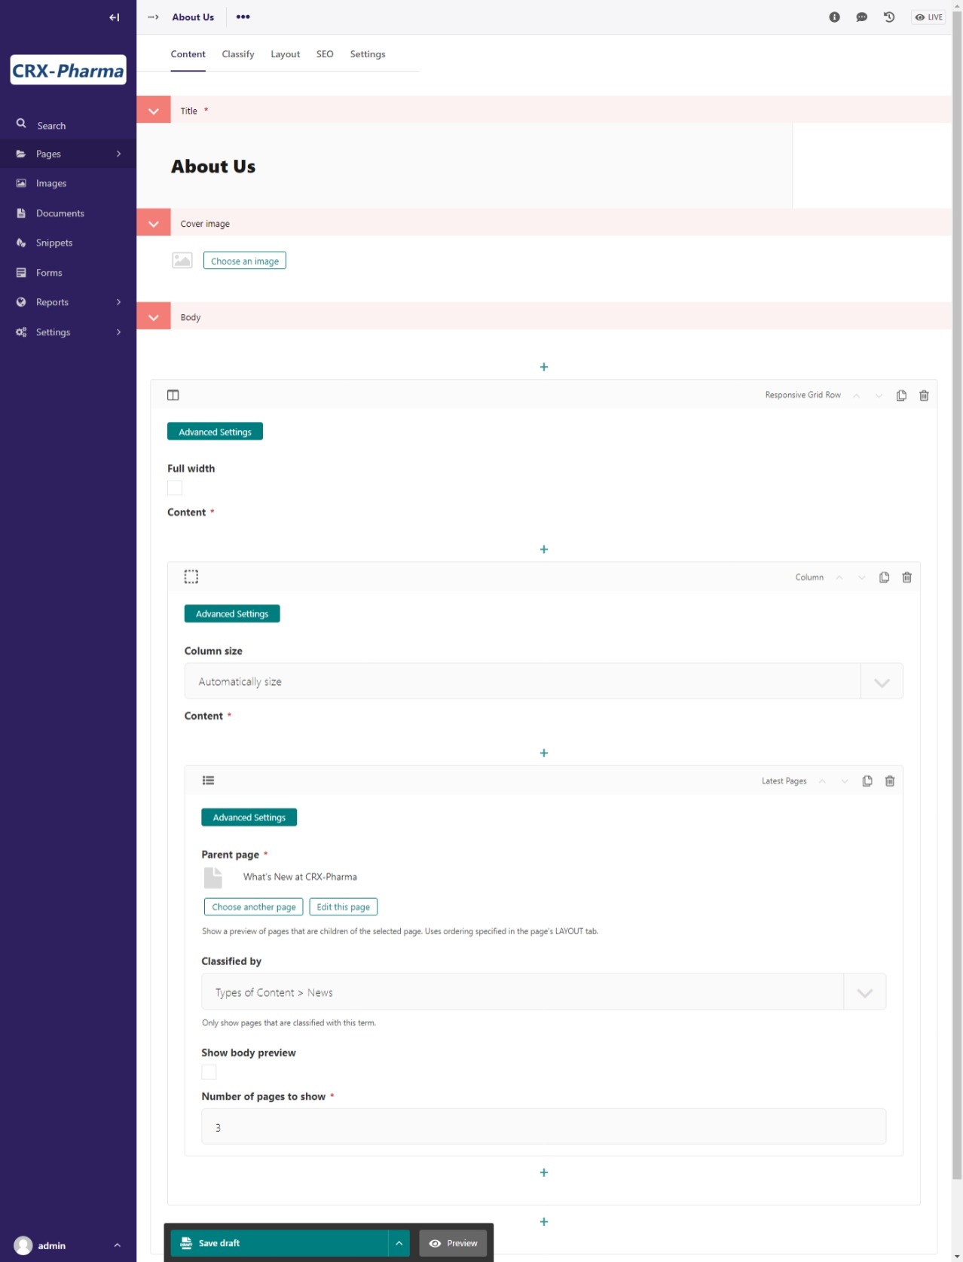Viewport: 963px width, 1262px height.
Task: Focus the Number of pages to show field
Action: click(x=543, y=1127)
